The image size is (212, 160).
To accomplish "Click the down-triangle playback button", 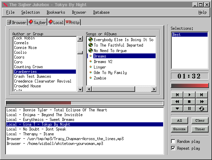I will (x=177, y=109).
